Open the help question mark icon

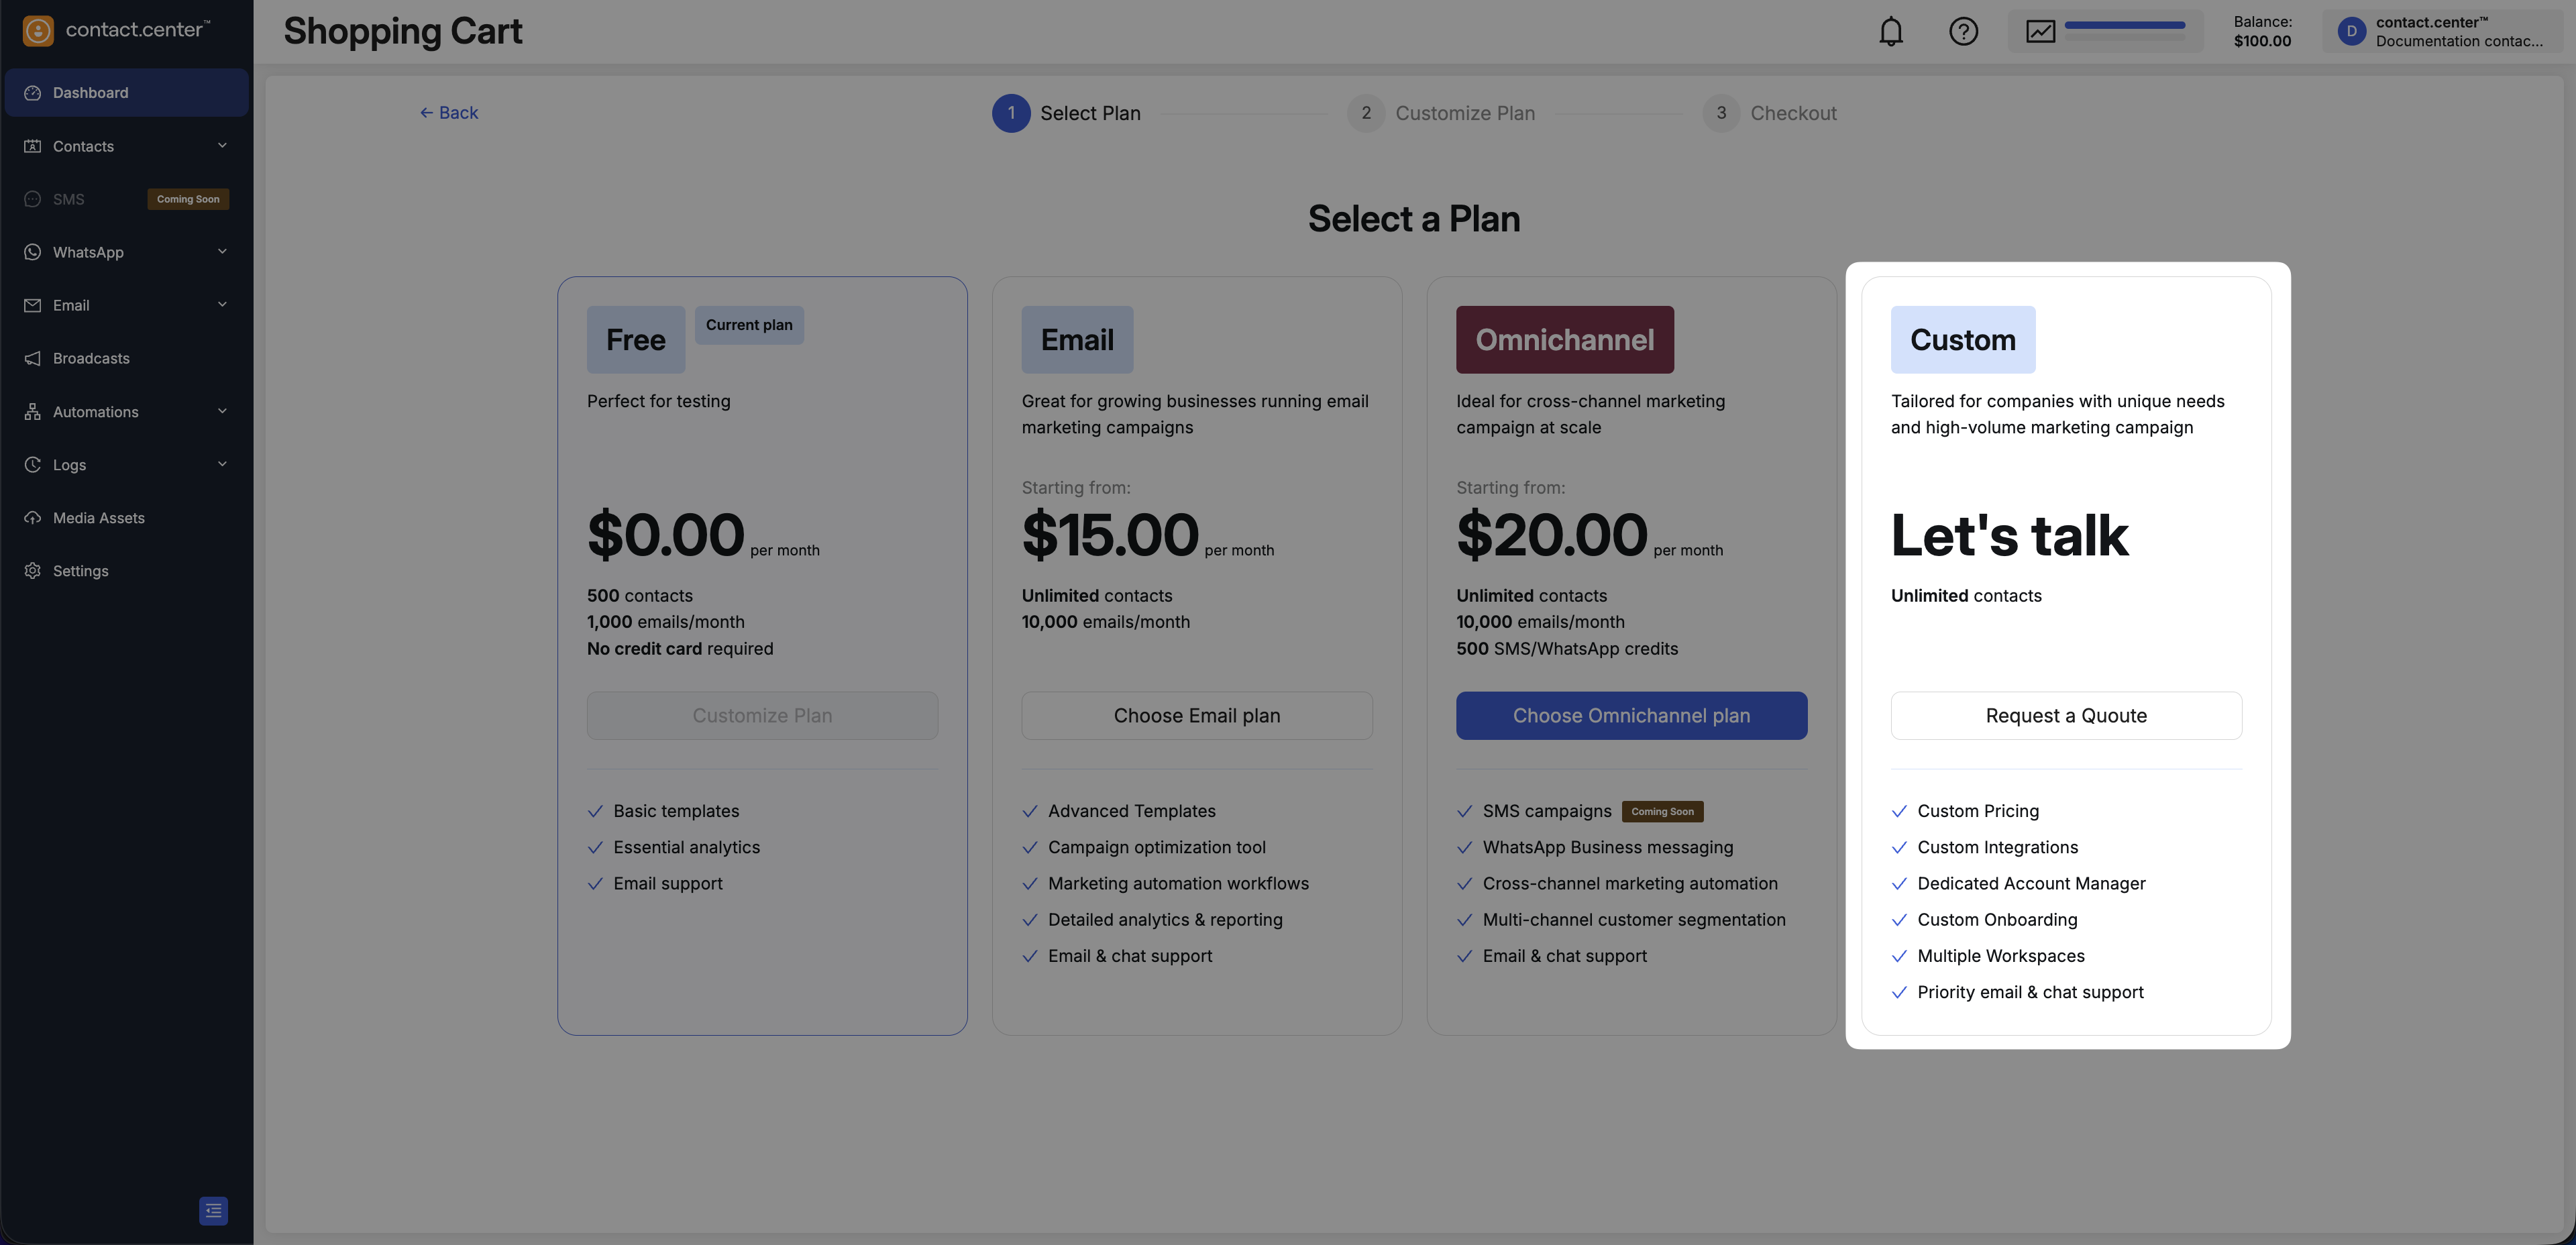[x=1963, y=32]
